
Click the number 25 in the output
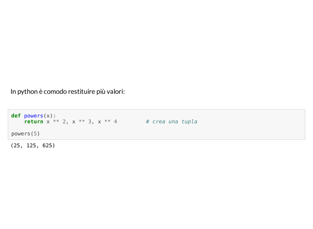click(17, 146)
